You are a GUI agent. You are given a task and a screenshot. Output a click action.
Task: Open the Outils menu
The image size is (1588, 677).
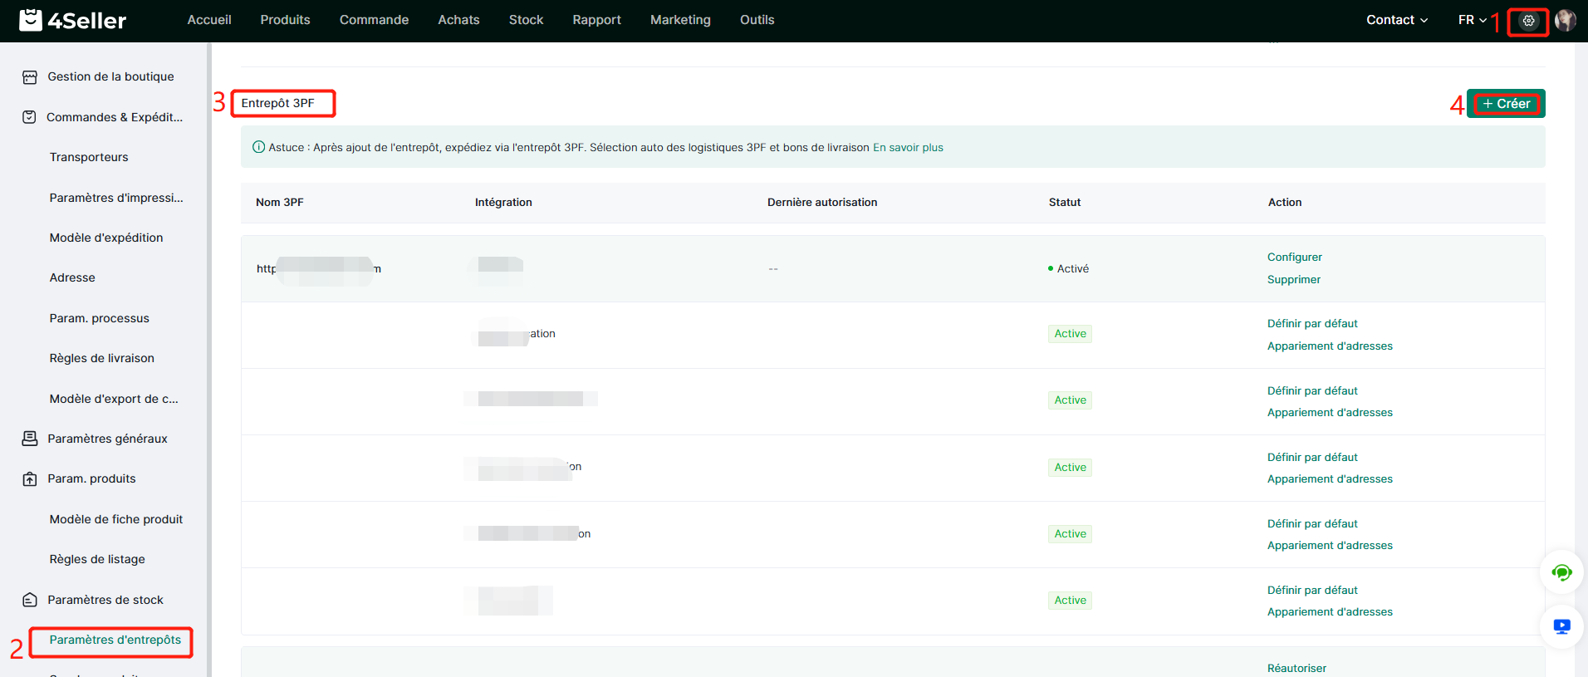[x=757, y=20]
